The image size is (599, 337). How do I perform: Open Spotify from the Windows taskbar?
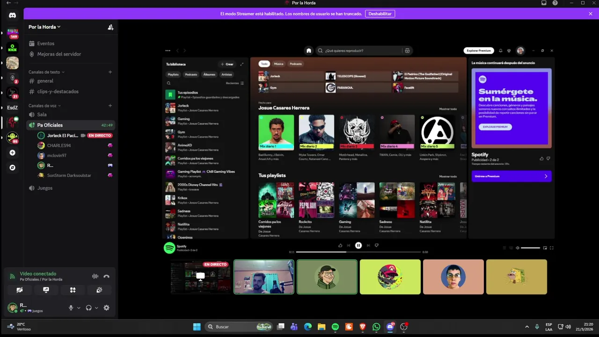(x=335, y=327)
